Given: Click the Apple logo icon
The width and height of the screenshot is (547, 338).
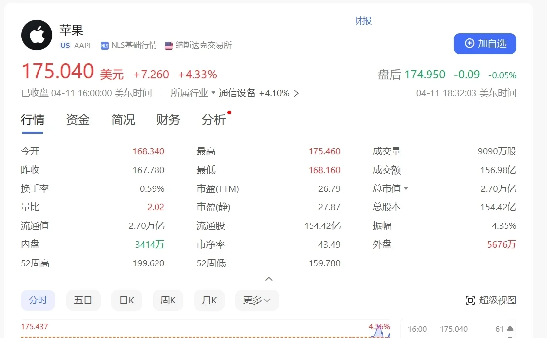Looking at the screenshot, I should pos(37,35).
